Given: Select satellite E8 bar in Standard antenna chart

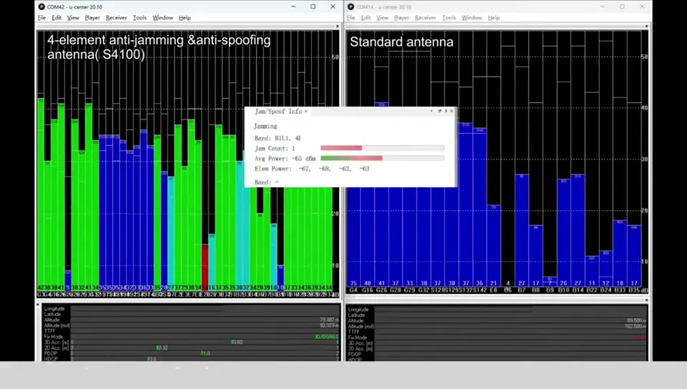Looking at the screenshot, I should [x=494, y=245].
